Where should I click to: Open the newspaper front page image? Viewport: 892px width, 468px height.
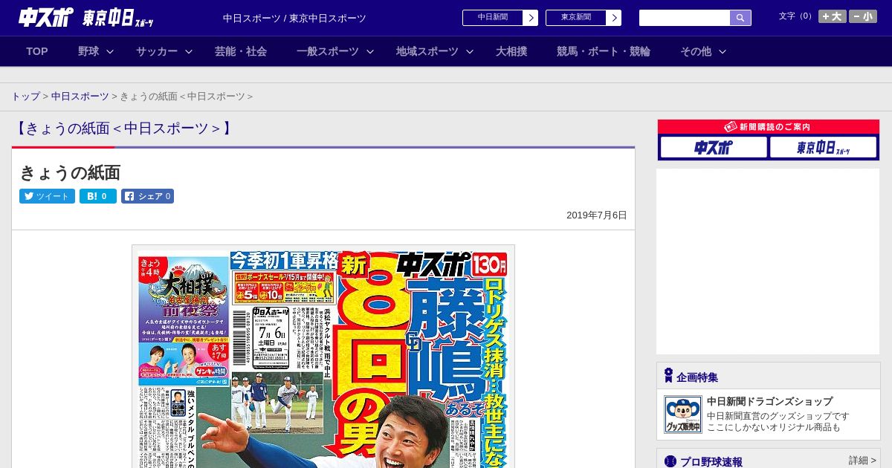[x=323, y=357]
